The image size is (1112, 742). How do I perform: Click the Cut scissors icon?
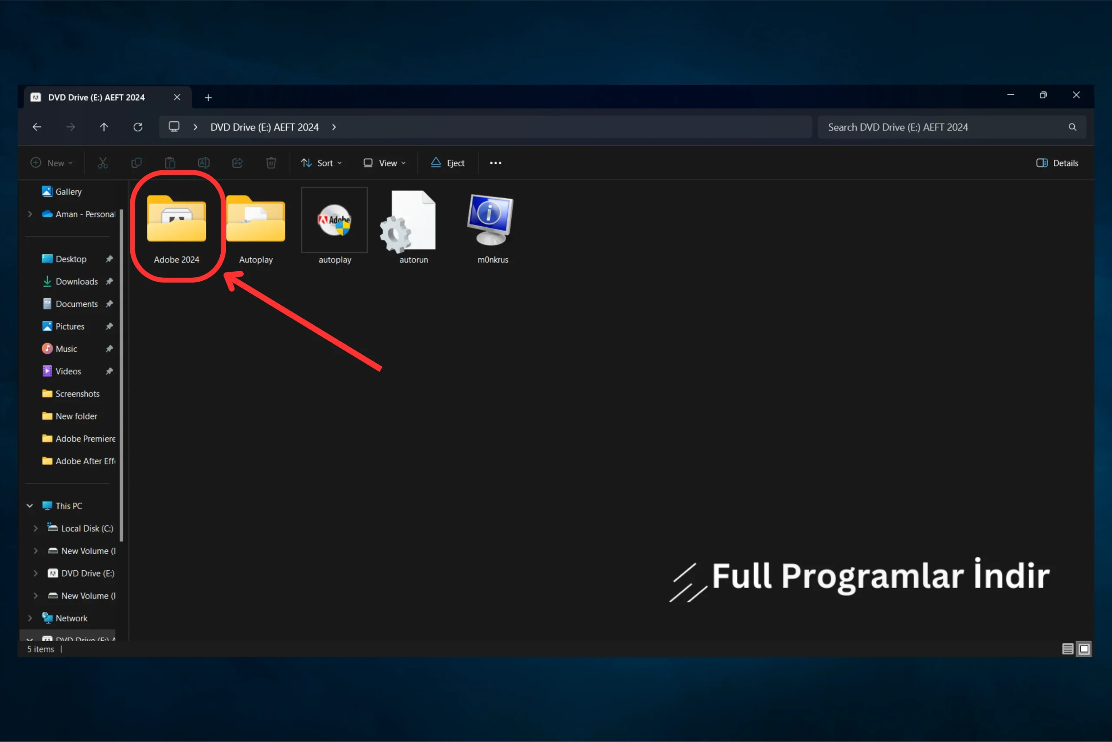pyautogui.click(x=103, y=163)
